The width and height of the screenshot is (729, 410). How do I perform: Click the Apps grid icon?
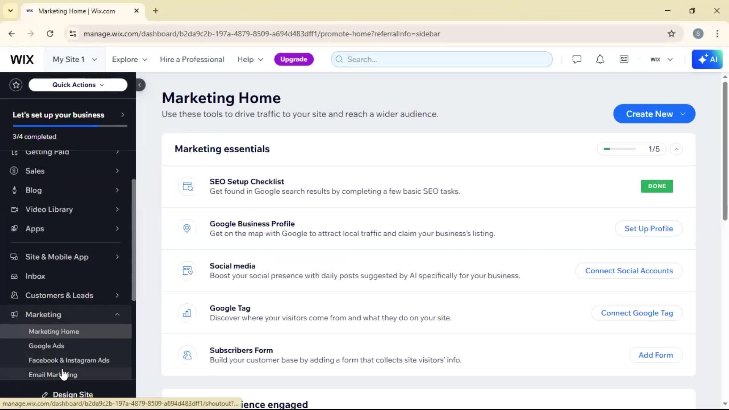(14, 229)
